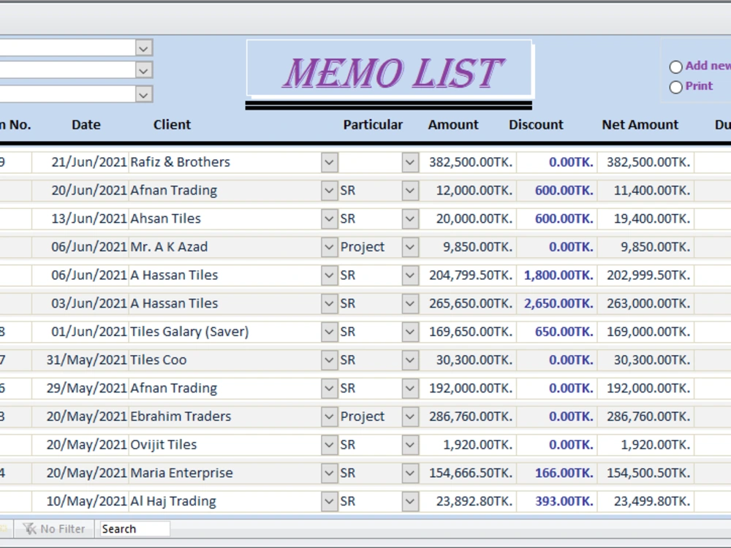Select client cell Ahsan Tiles
731x548 pixels.
pyautogui.click(x=224, y=218)
